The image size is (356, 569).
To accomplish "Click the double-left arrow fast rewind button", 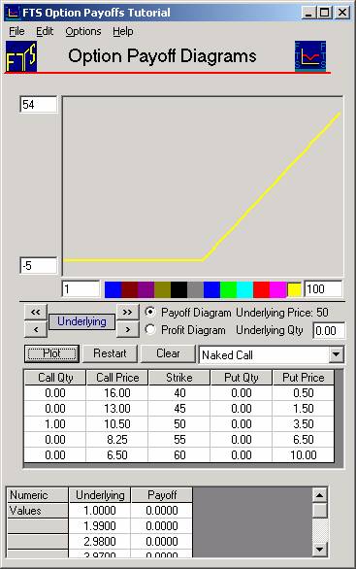I will pos(36,312).
